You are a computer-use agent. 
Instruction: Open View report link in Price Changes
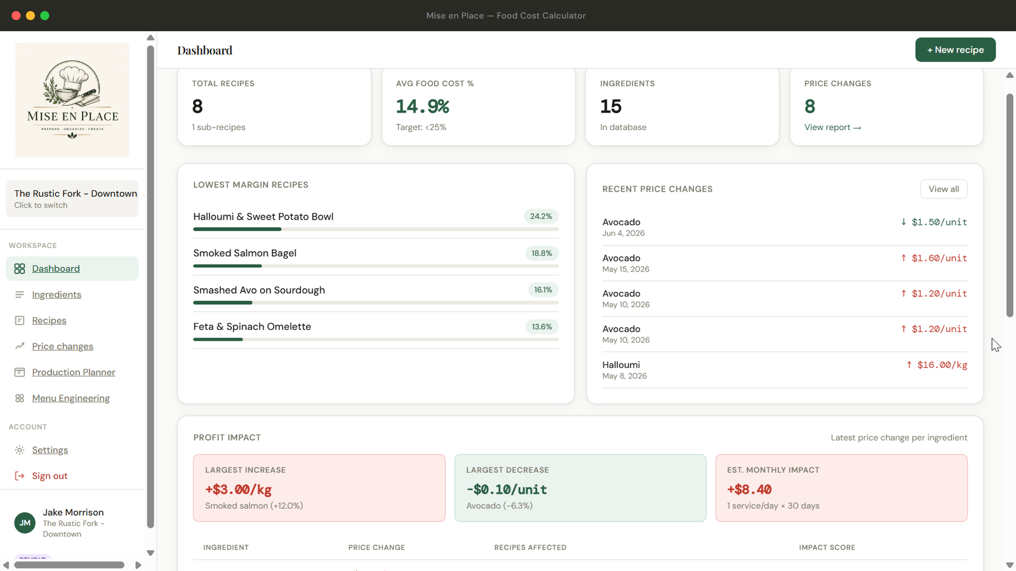pyautogui.click(x=832, y=128)
